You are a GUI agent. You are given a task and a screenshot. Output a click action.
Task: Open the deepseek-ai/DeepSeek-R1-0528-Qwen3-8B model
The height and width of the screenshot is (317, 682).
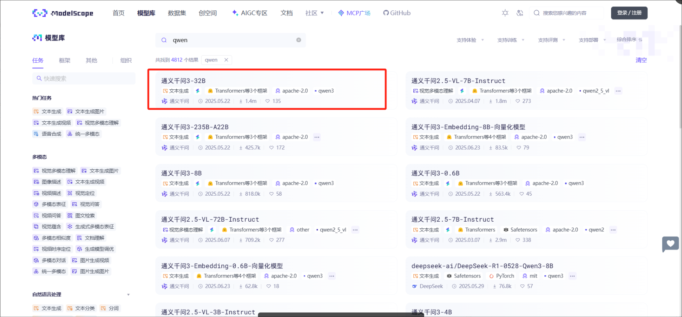tap(482, 266)
